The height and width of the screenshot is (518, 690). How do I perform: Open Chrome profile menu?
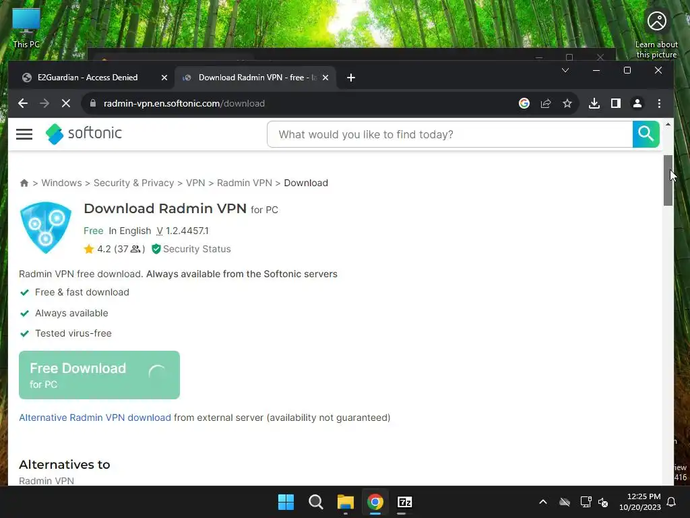click(637, 103)
